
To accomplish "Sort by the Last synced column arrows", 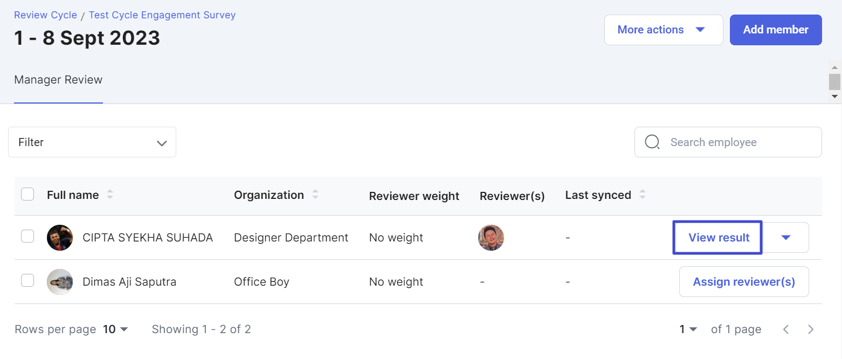I will [x=643, y=195].
